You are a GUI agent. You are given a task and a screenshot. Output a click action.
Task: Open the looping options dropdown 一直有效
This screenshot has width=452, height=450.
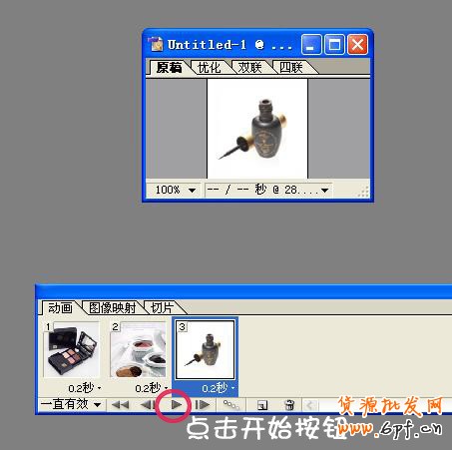coord(71,404)
